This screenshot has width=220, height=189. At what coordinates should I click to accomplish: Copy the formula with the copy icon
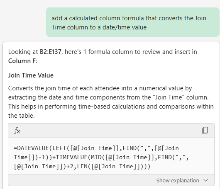pyautogui.click(x=205, y=131)
